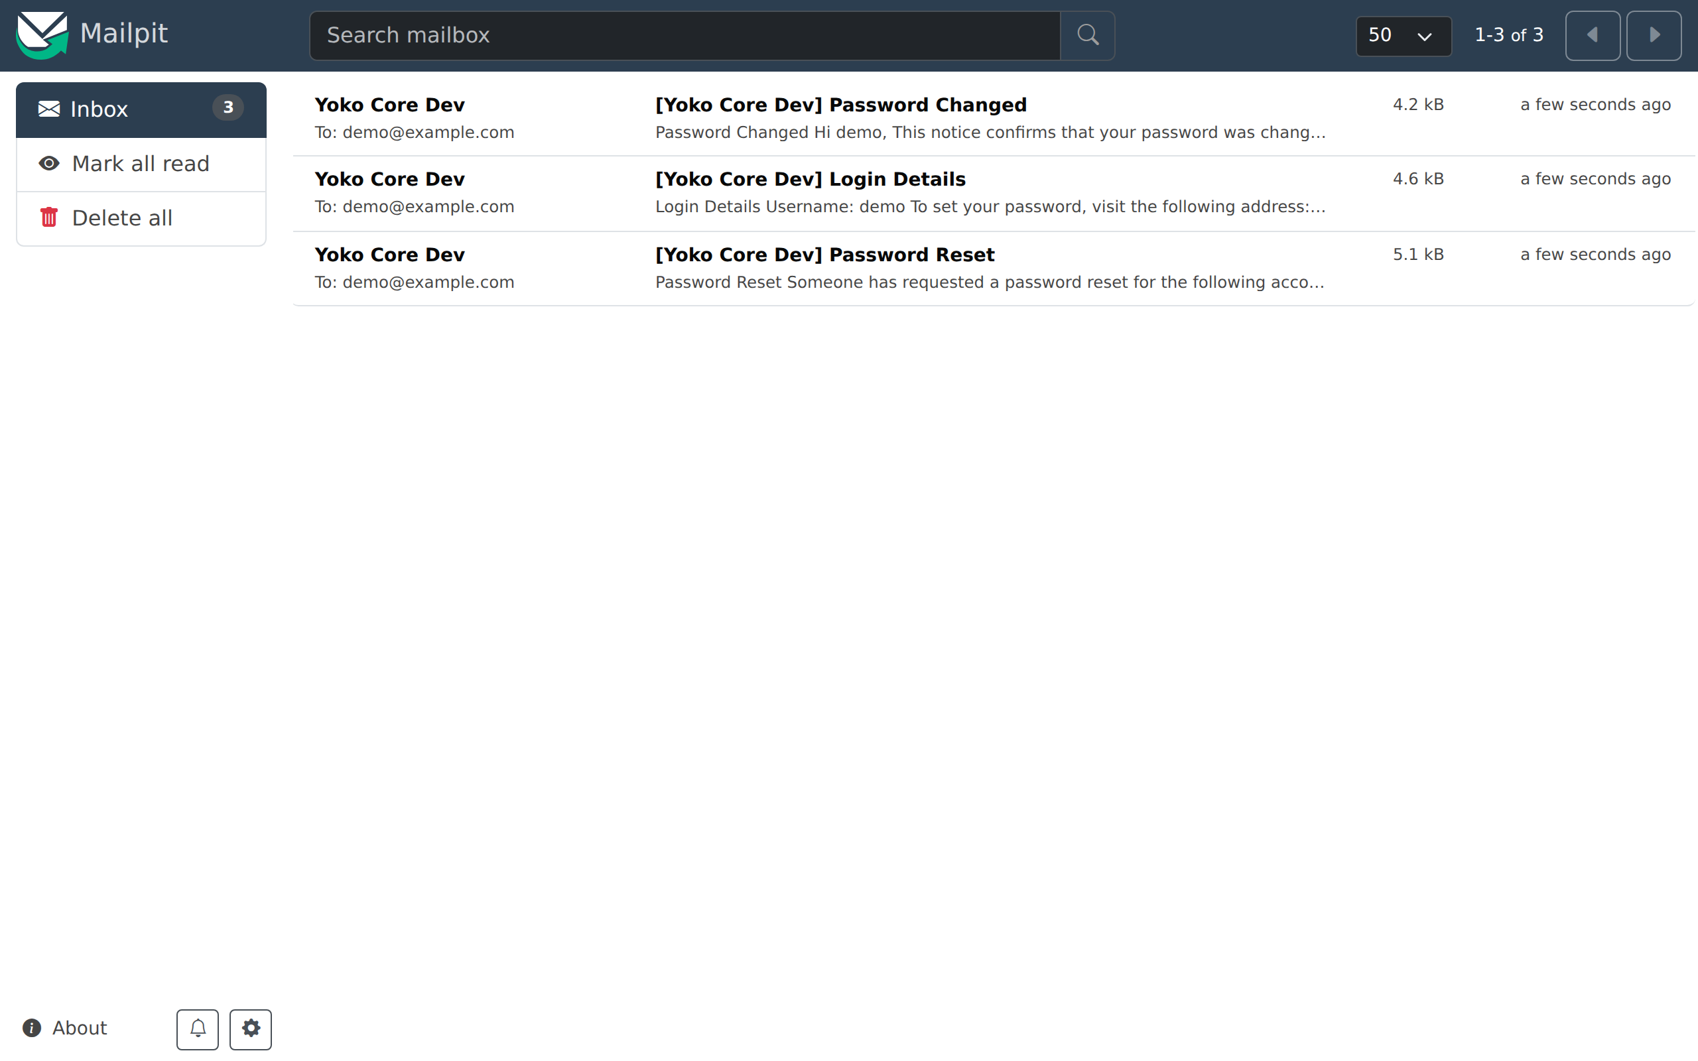Click the search magnifier button
Image resolution: width=1698 pixels, height=1061 pixels.
1088,35
